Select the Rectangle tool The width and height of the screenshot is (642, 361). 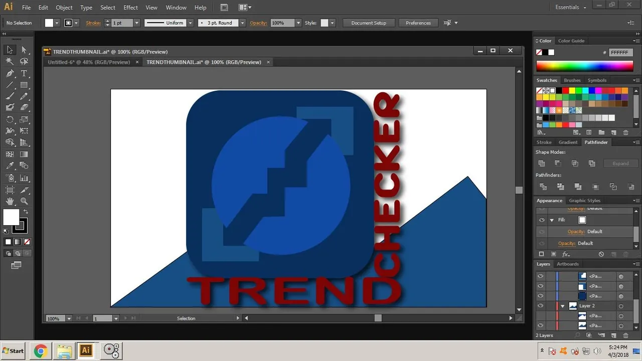(x=24, y=85)
